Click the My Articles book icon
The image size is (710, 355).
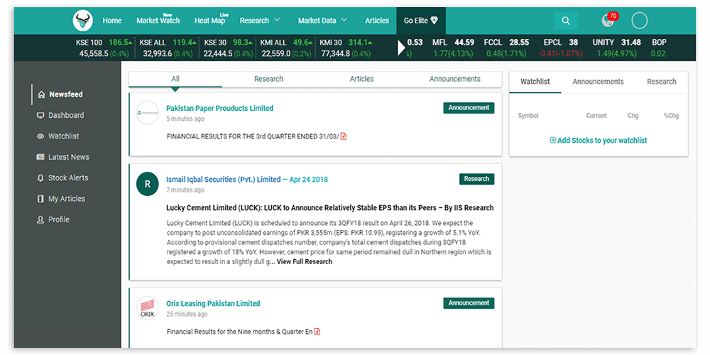[x=40, y=199]
